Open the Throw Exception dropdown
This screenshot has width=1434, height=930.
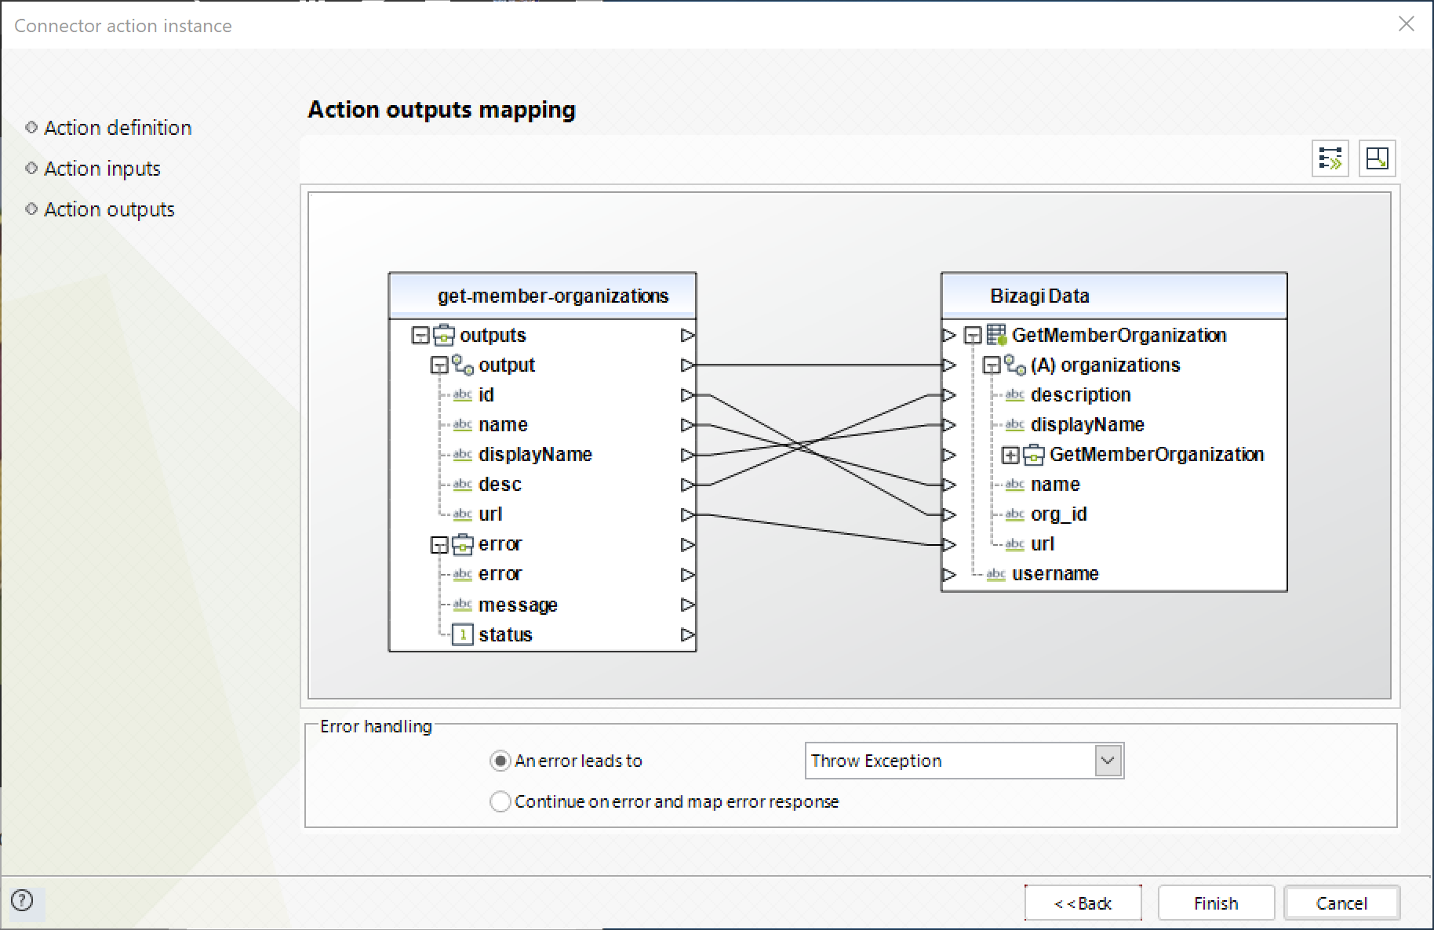[x=1108, y=761]
